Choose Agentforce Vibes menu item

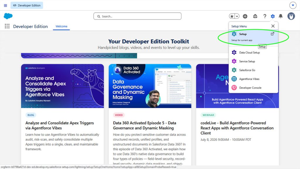pyautogui.click(x=253, y=79)
